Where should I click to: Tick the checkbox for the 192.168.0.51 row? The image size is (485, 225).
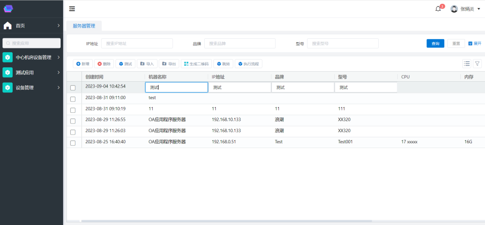(73, 143)
